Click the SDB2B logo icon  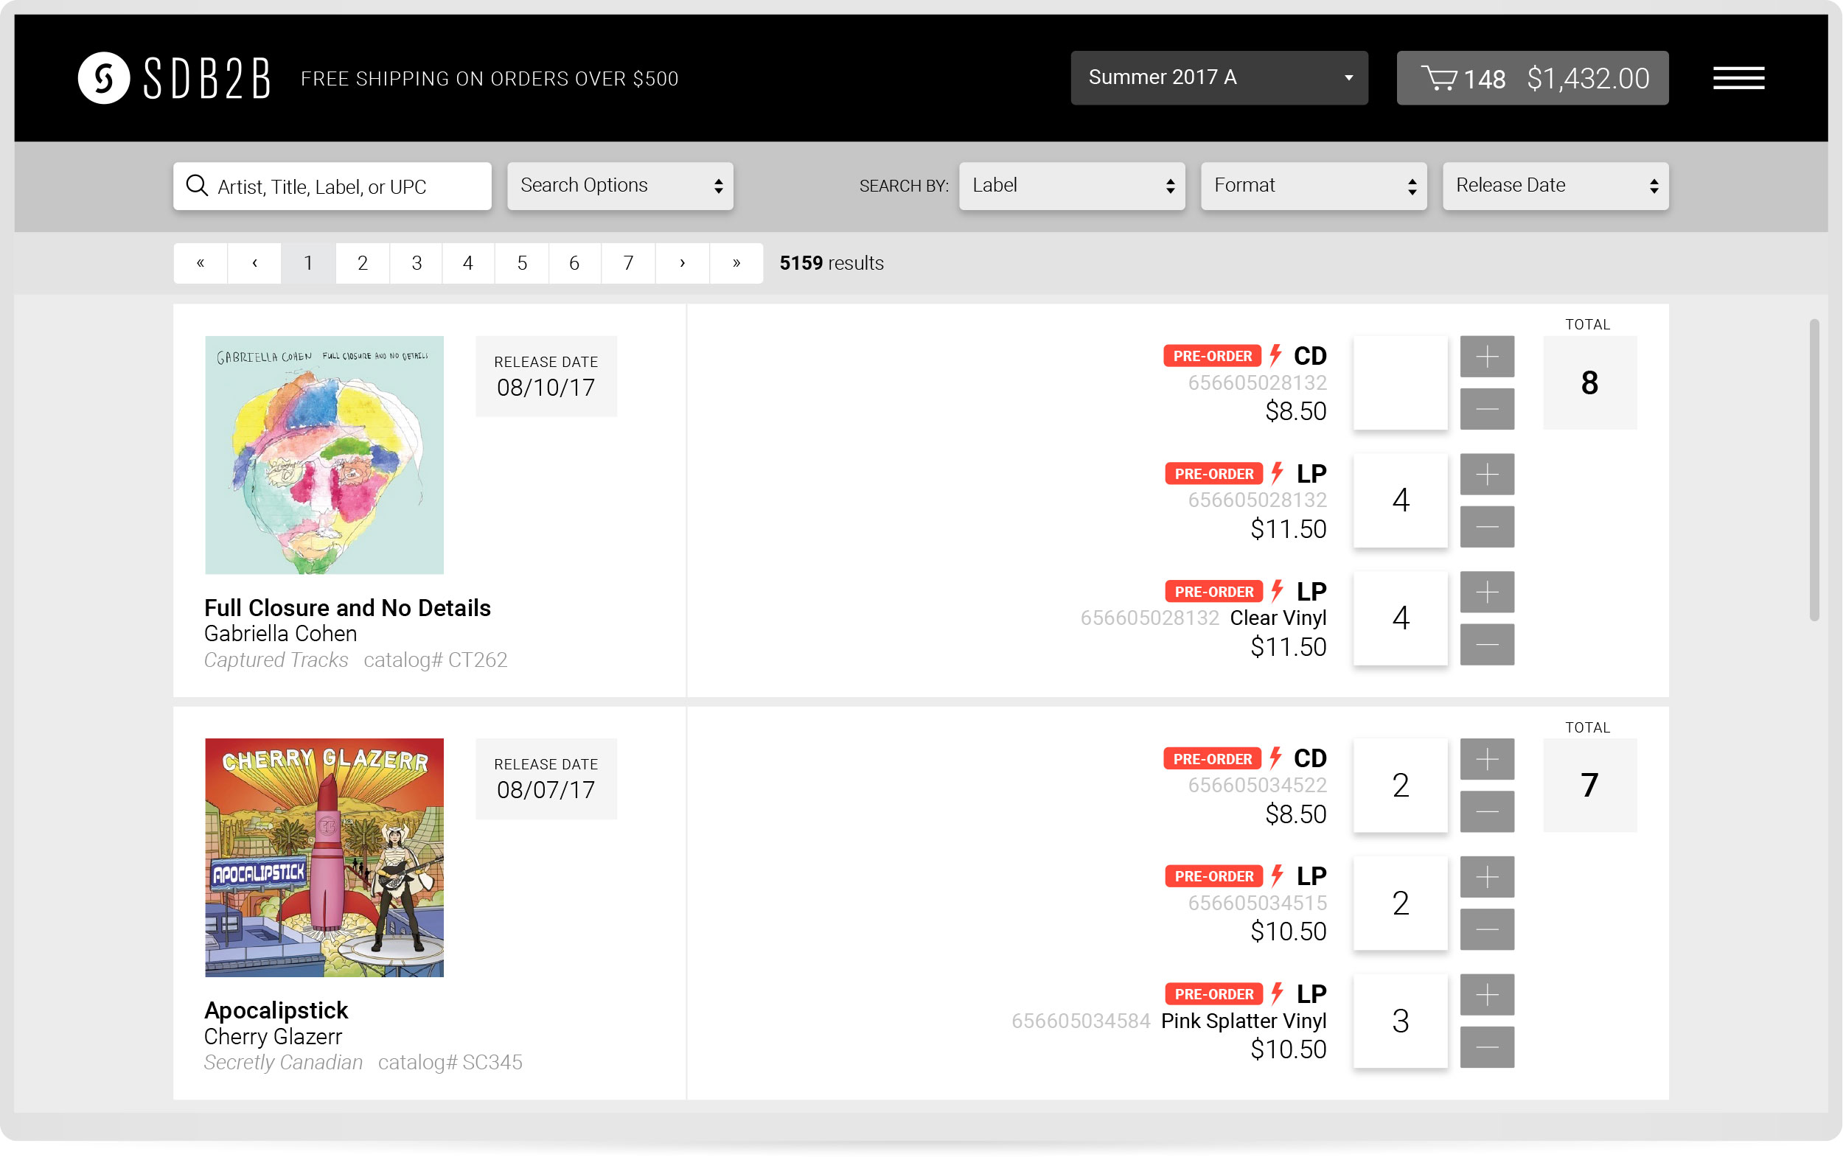(x=104, y=77)
